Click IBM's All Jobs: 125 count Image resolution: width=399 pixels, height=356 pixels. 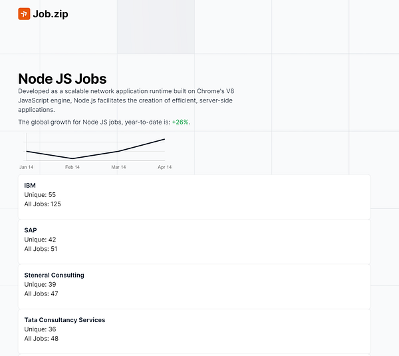[x=43, y=204]
